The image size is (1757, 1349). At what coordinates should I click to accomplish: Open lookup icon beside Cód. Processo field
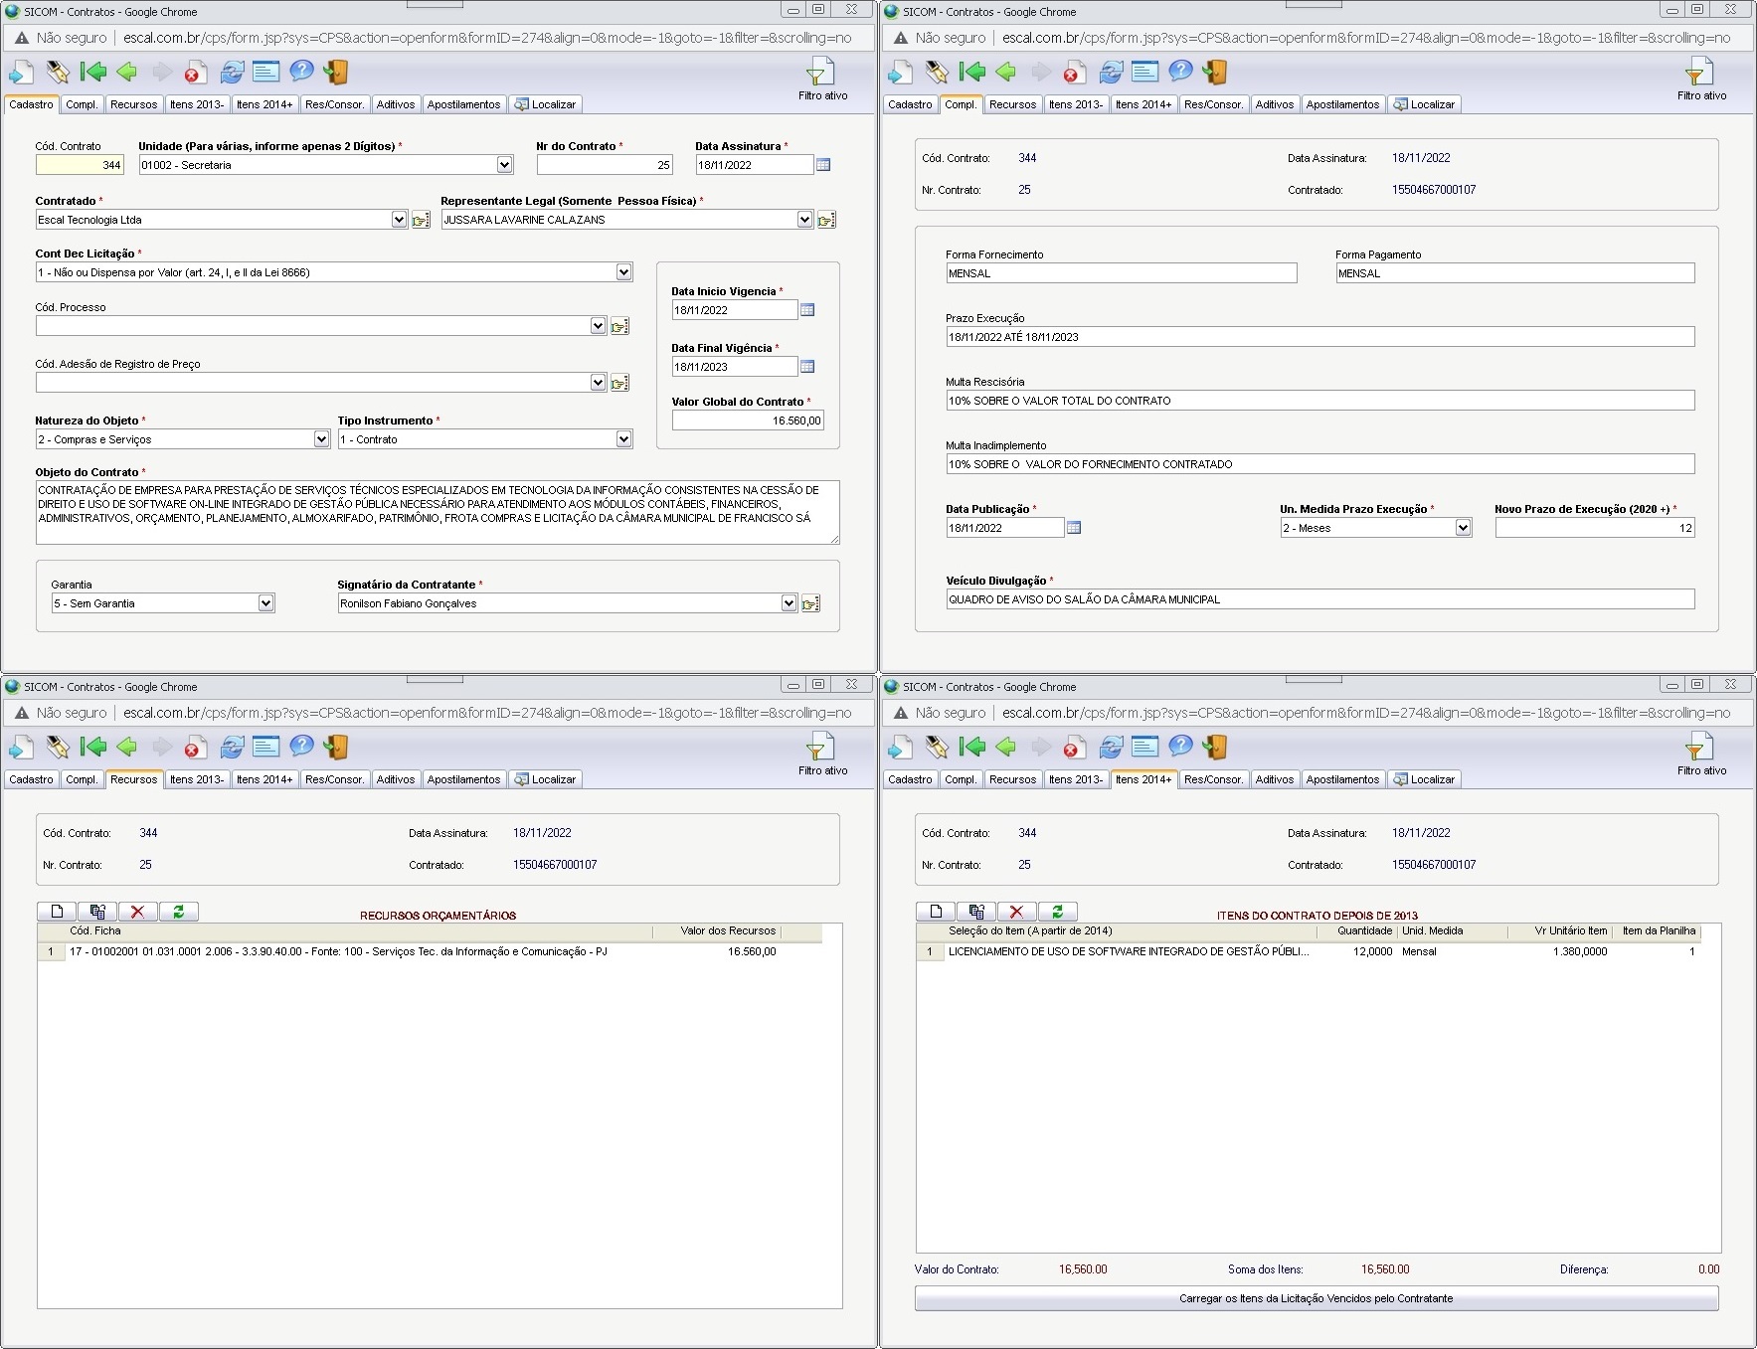(x=619, y=326)
